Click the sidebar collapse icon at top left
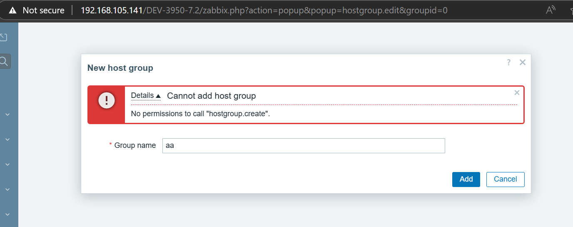The width and height of the screenshot is (573, 227). tap(3, 37)
